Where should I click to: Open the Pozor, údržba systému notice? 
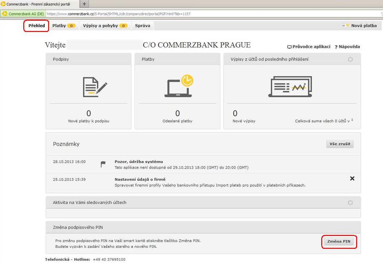[x=139, y=161]
